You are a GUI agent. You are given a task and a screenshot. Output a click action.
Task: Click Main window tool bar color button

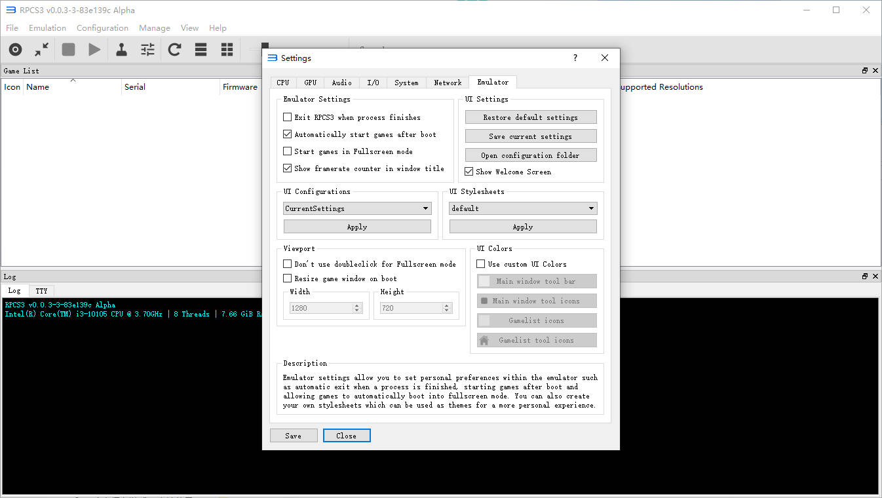(x=537, y=281)
